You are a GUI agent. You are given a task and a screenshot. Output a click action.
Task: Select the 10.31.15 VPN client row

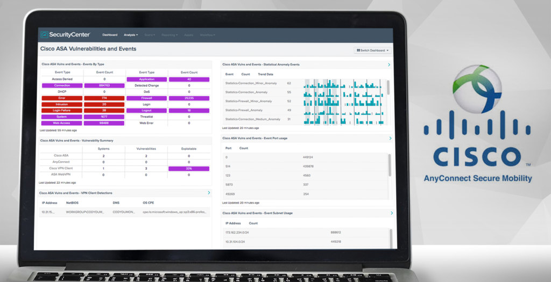[124, 212]
